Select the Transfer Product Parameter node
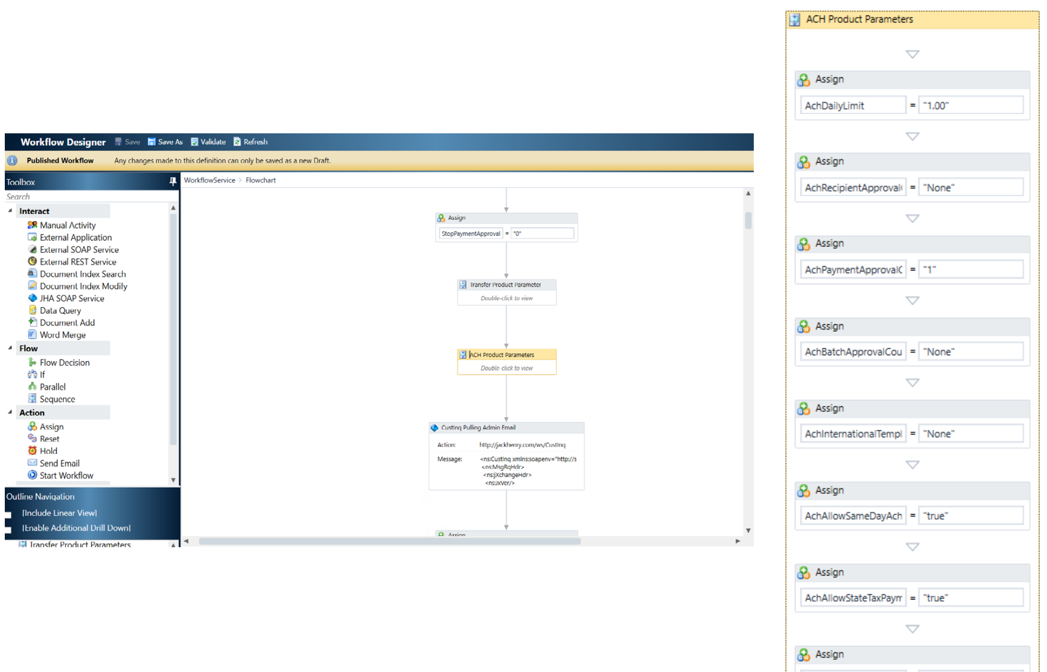This screenshot has height=672, width=1047. tap(506, 285)
